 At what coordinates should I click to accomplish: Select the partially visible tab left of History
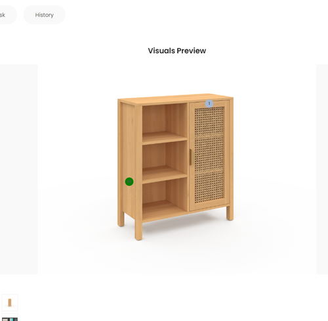[7, 15]
